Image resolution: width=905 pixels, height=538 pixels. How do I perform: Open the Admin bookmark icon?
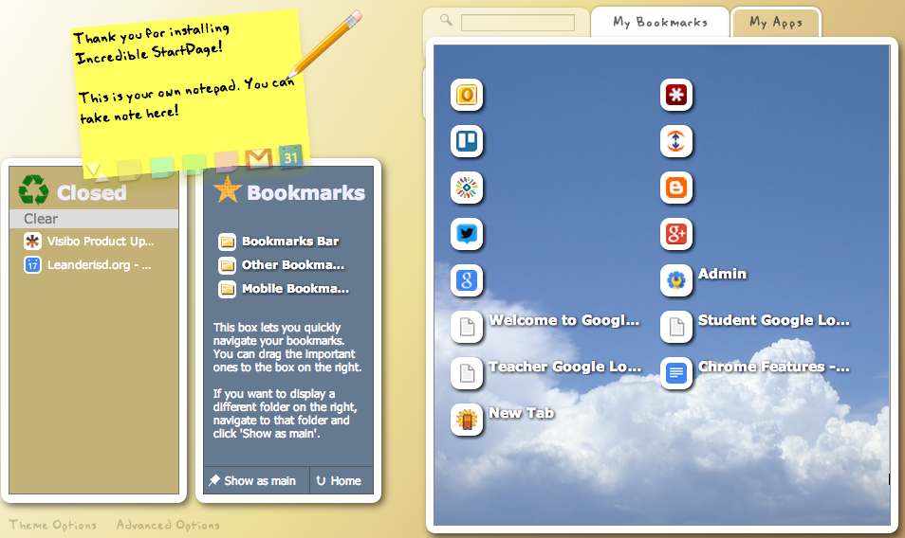(675, 280)
